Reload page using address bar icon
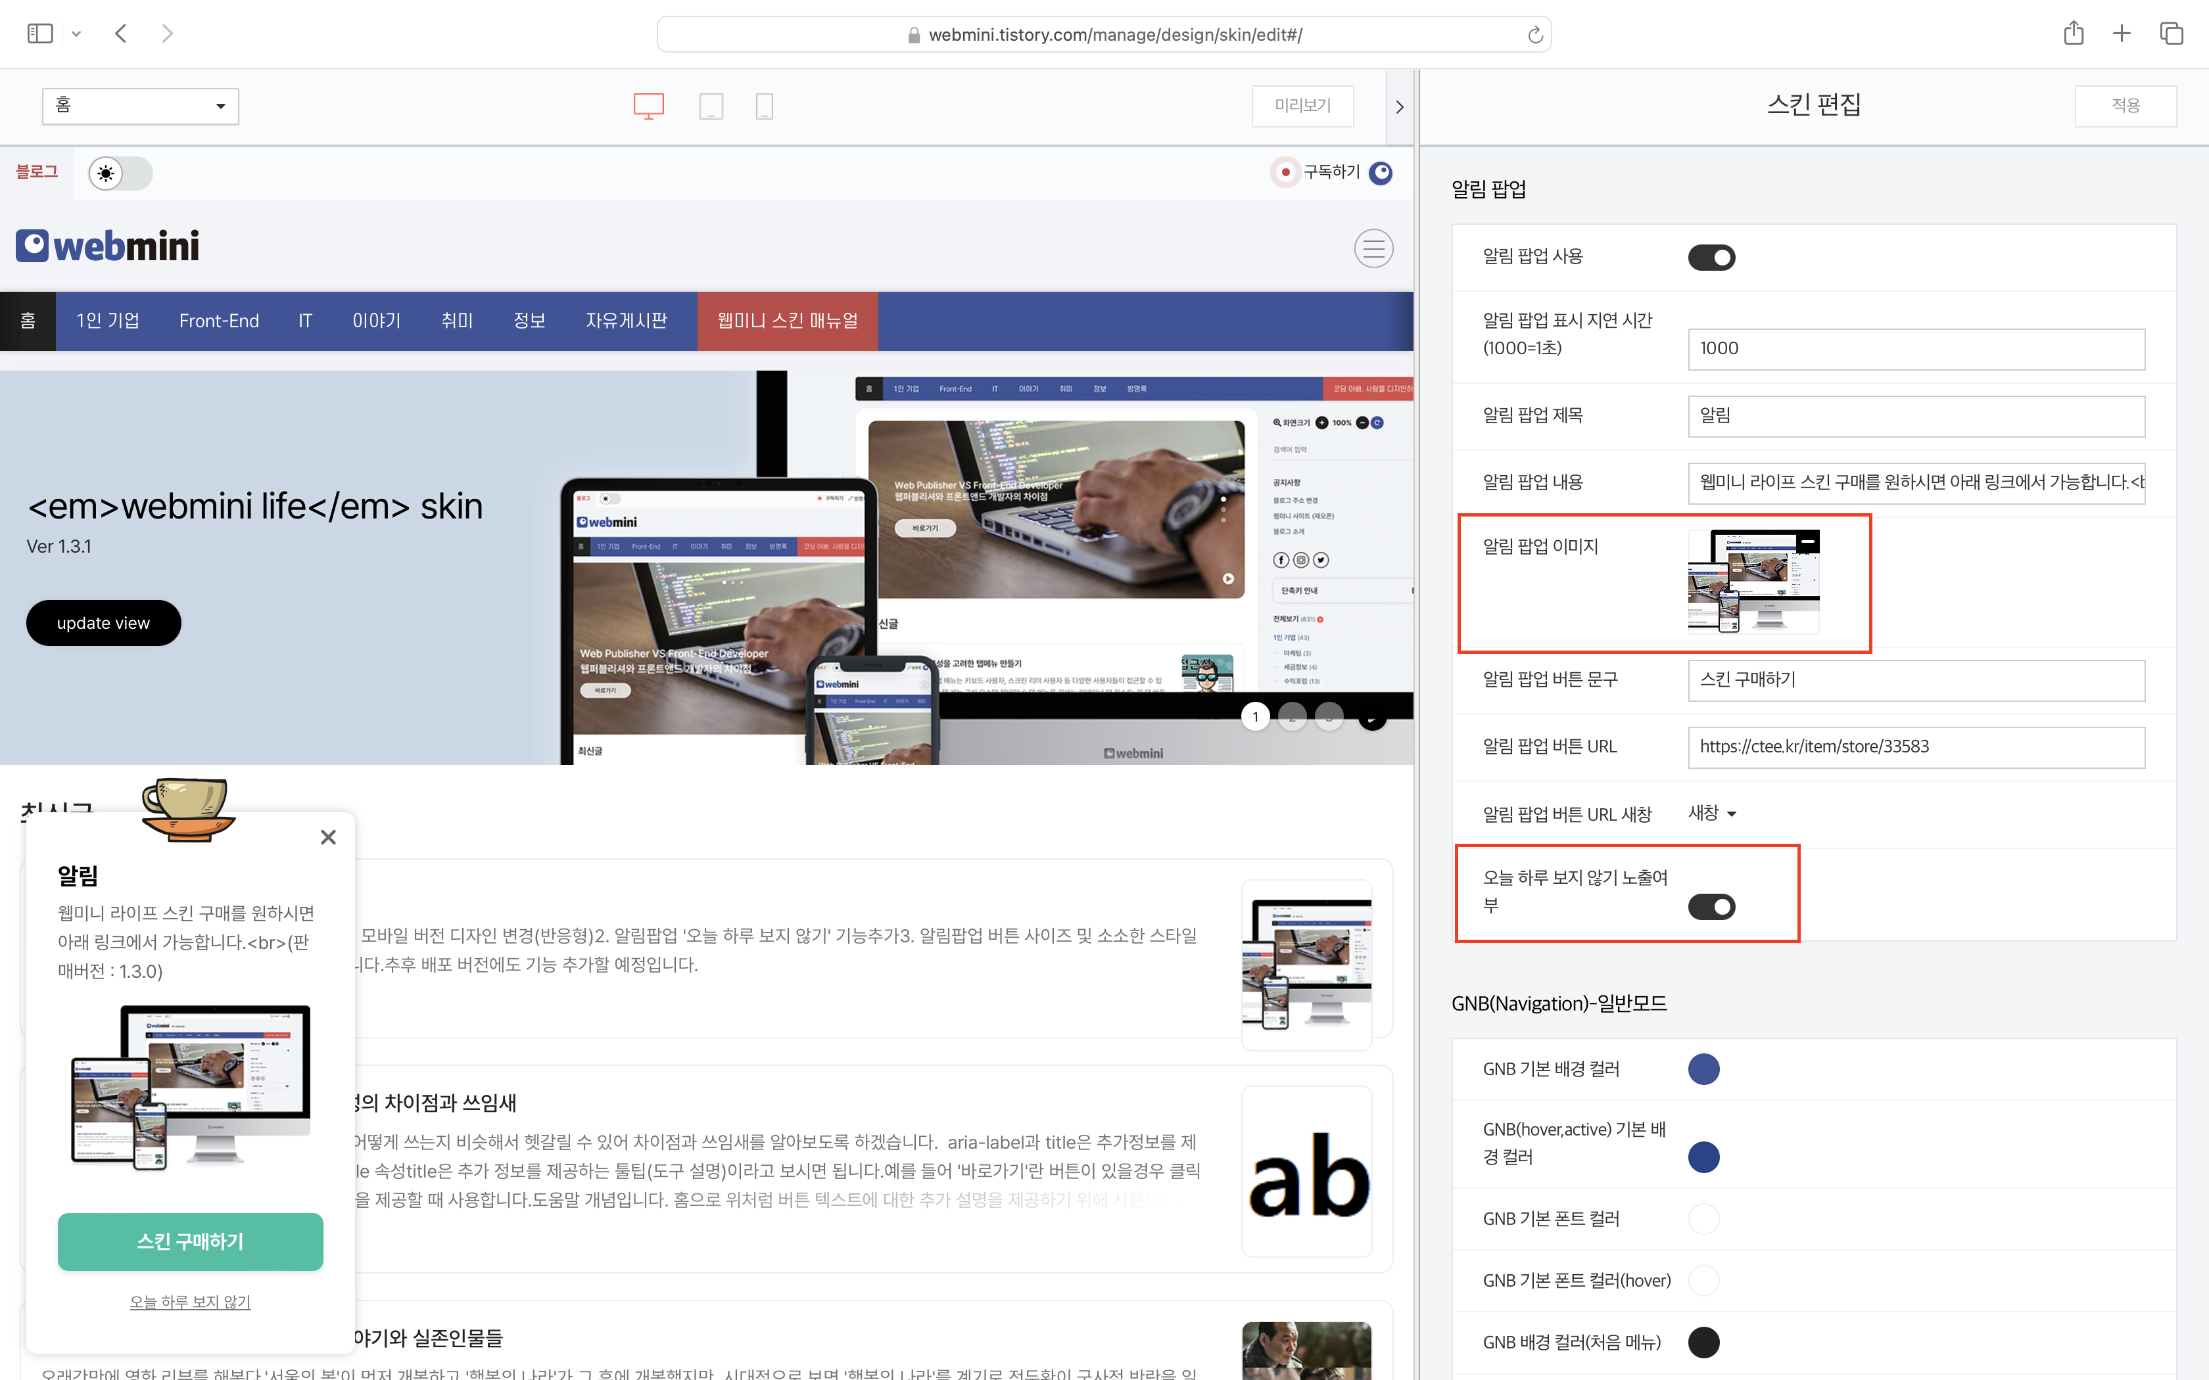2209x1380 pixels. click(1535, 35)
